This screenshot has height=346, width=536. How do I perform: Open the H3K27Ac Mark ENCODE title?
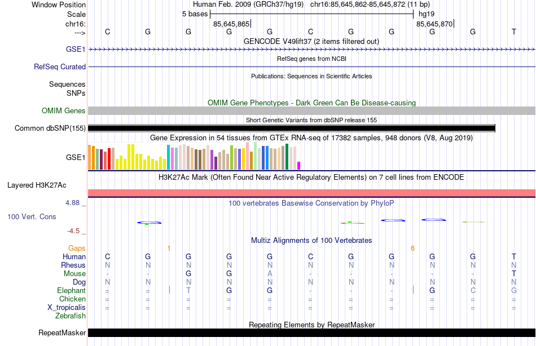[311, 178]
